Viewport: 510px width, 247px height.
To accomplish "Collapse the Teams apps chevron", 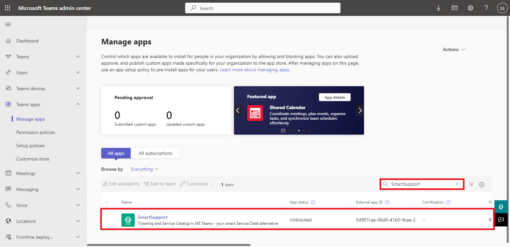I will [x=78, y=104].
